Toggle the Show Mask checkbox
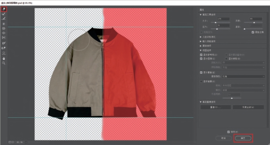The image size is (270, 145). (x=201, y=72)
